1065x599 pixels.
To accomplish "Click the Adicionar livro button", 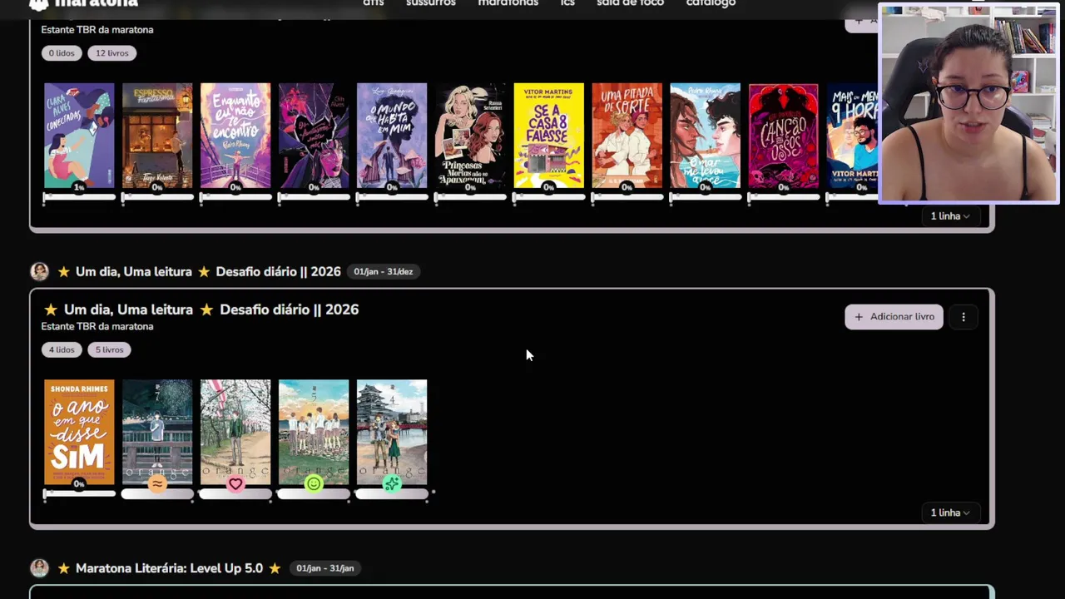I will (894, 317).
